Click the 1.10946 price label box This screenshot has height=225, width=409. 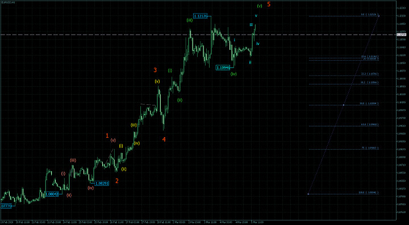(223, 67)
